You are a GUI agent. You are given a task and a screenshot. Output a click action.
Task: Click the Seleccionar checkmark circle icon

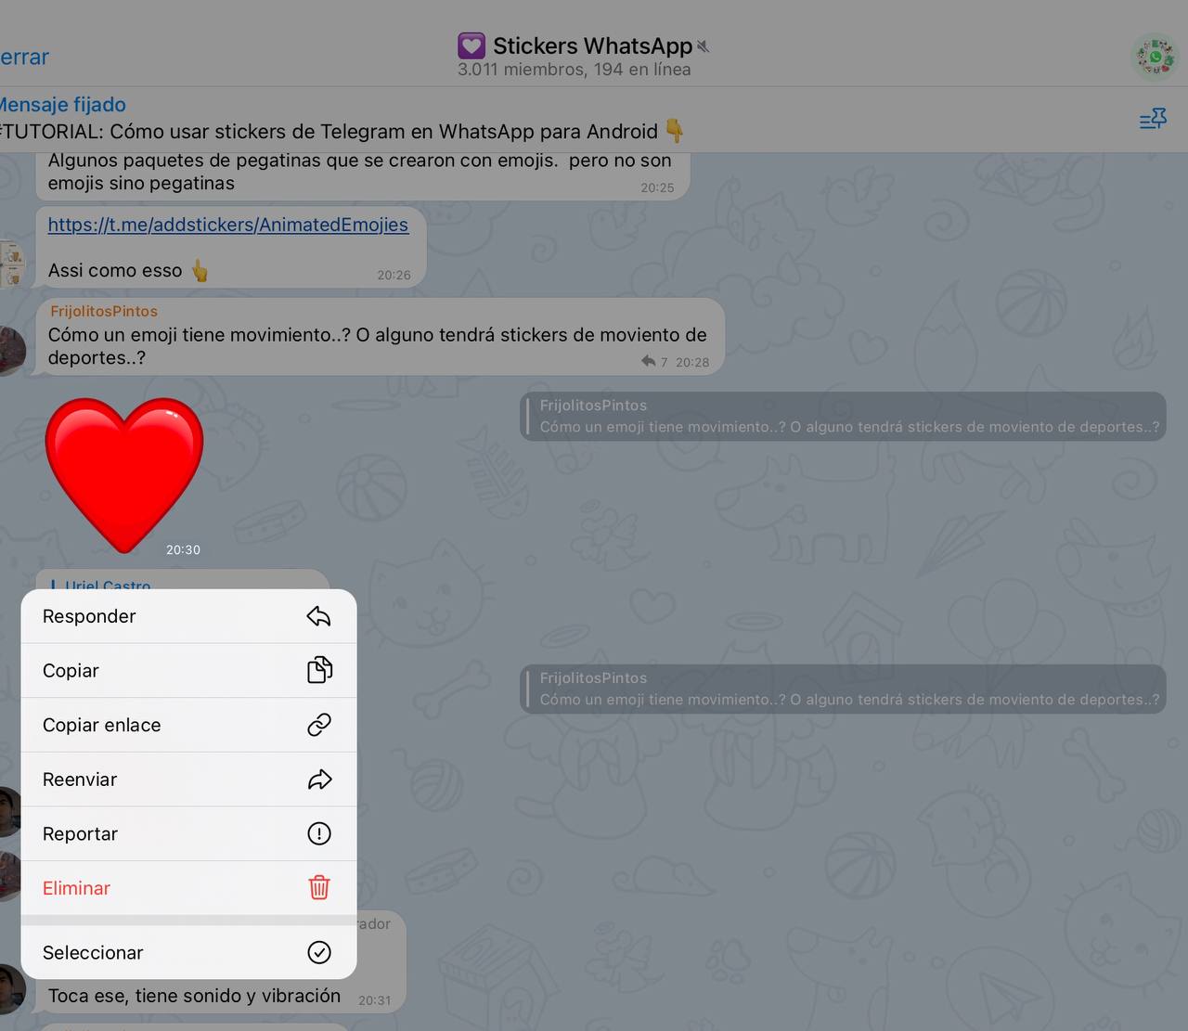tap(319, 952)
